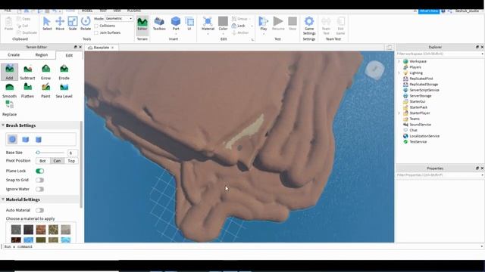Enable the Snap to Grid toggle
This screenshot has height=272, width=485.
point(39,180)
